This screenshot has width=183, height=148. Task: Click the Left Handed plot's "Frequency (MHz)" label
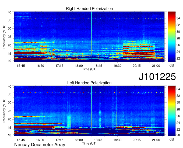pos(4,111)
